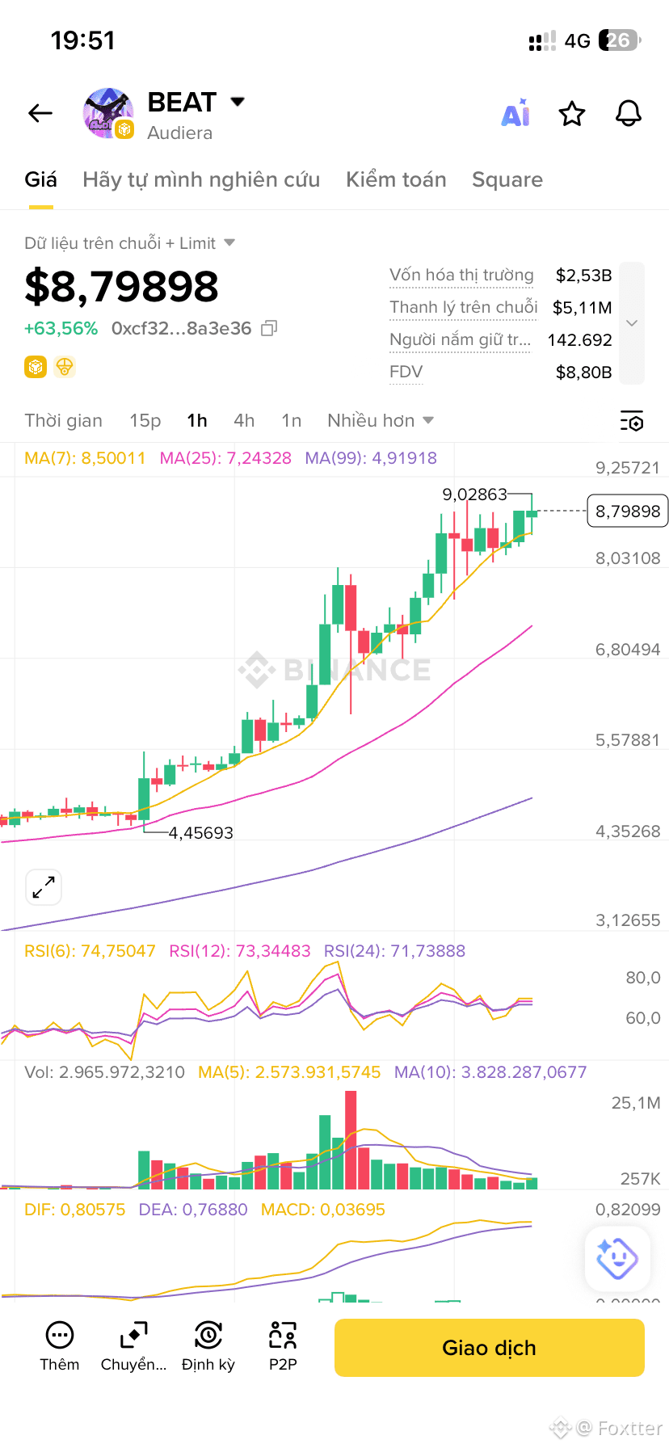Tap the volume MA(10) label

[x=490, y=1072]
